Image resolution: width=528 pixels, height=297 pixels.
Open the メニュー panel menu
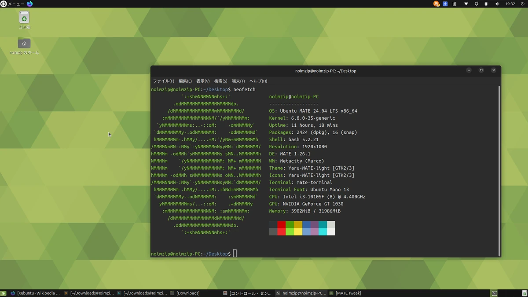[x=13, y=4]
